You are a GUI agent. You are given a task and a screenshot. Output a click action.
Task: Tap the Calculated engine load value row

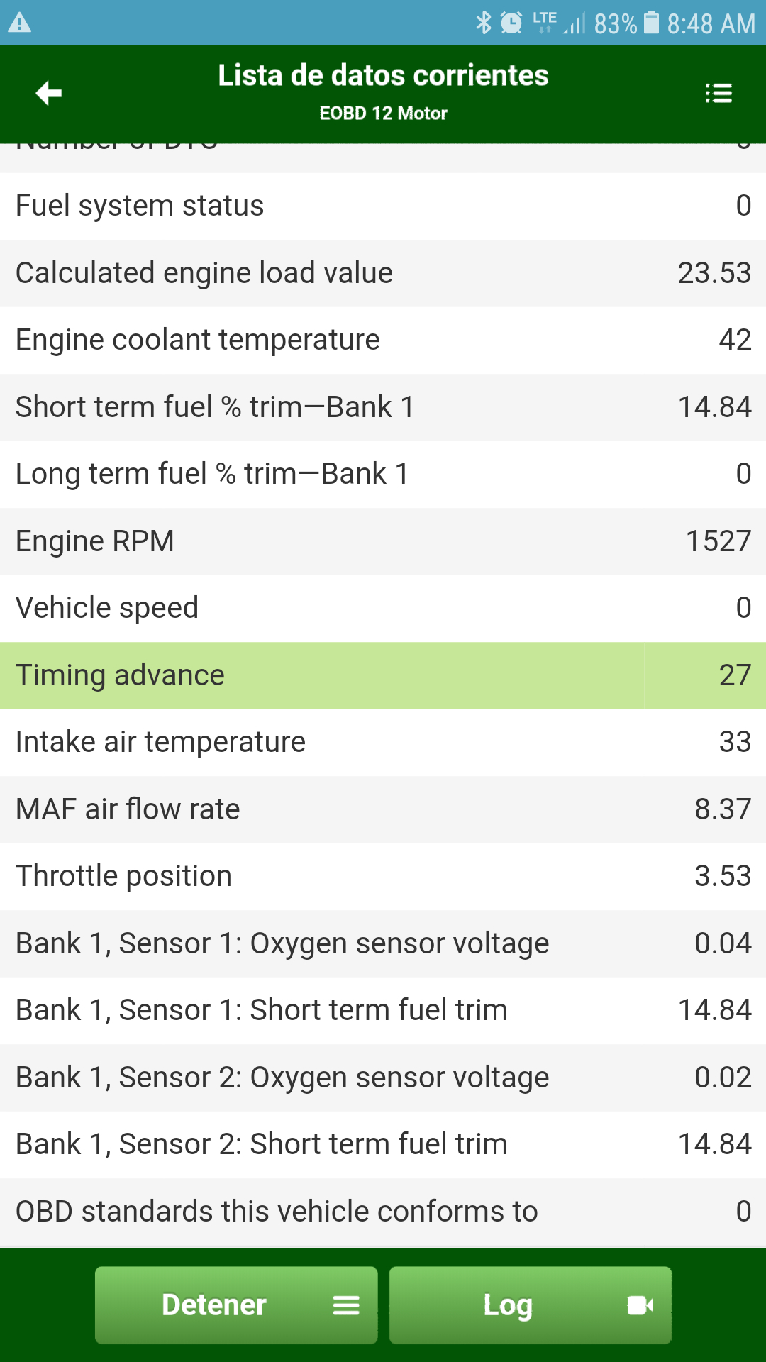pyautogui.click(x=383, y=273)
